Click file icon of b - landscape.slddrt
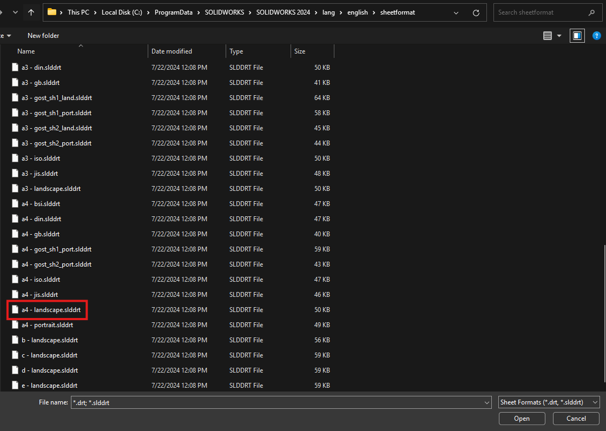This screenshot has width=606, height=431. [15, 340]
